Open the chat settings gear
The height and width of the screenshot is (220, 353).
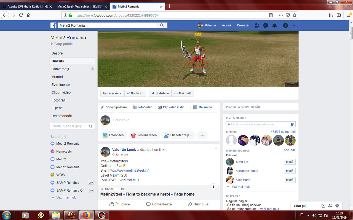(337, 206)
